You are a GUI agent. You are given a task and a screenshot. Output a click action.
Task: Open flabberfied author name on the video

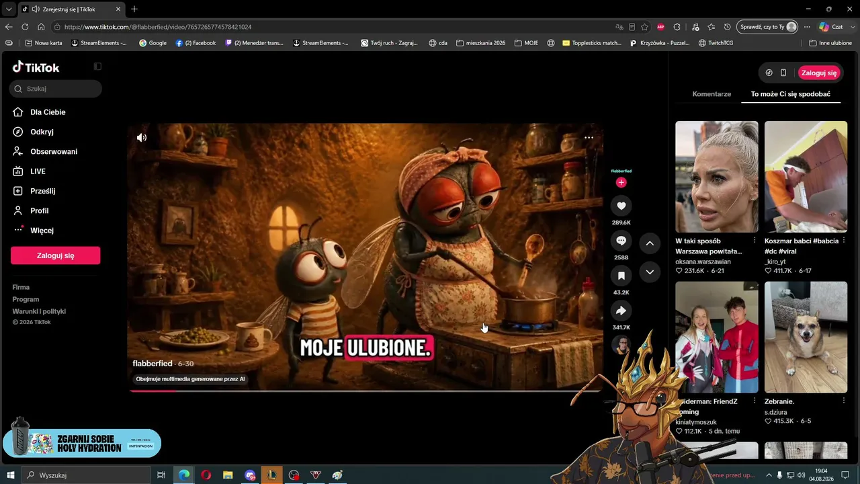tap(153, 364)
